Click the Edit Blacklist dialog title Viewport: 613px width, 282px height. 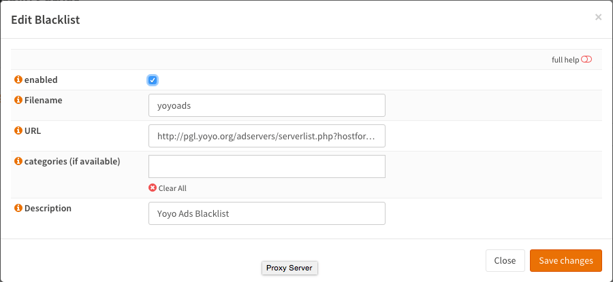click(x=46, y=20)
